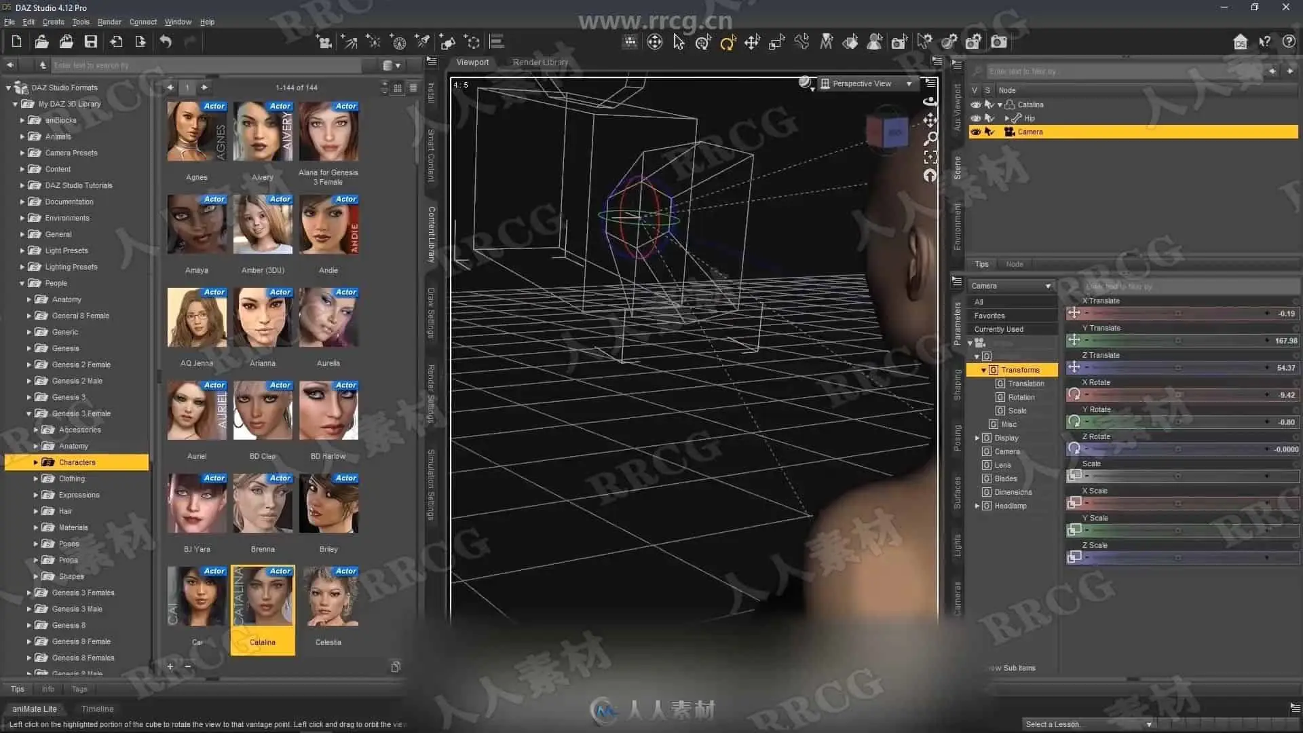Viewport: 1303px width, 733px height.
Task: Click the Undo arrow in toolbar
Action: click(166, 42)
